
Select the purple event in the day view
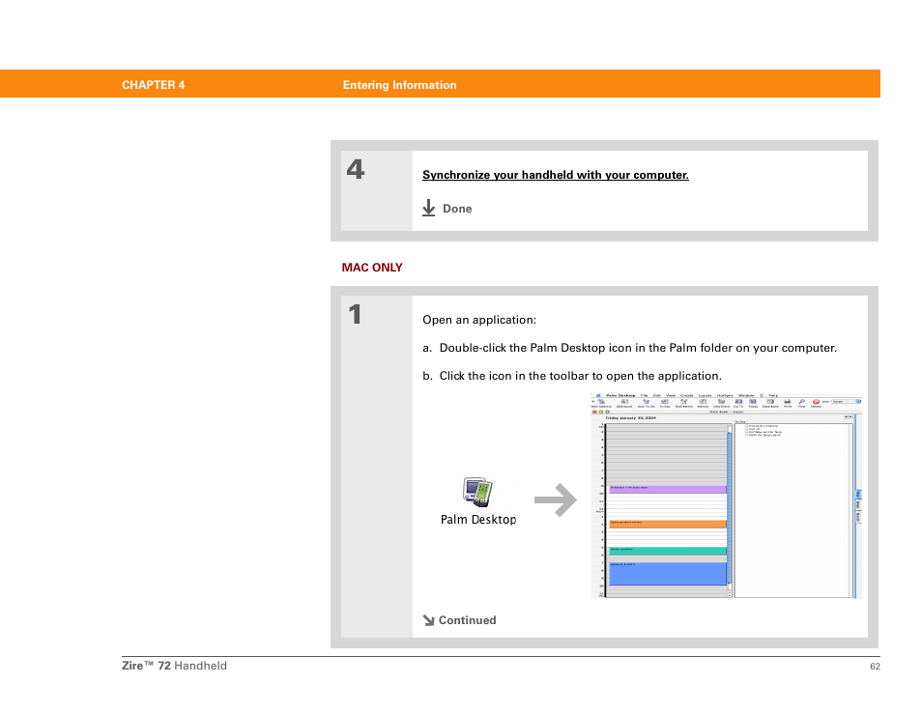pos(668,489)
